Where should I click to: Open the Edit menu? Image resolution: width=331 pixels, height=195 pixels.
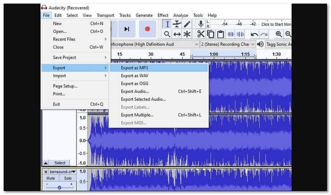coord(58,15)
